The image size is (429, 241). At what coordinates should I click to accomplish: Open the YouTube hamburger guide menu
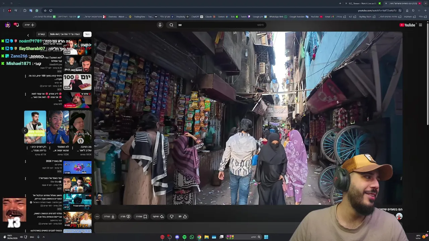click(x=420, y=25)
